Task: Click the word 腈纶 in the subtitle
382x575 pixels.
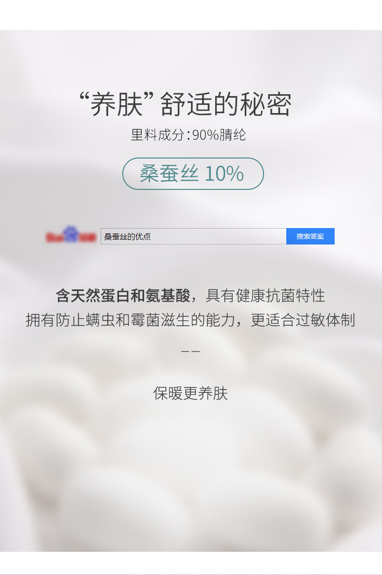Action: click(233, 135)
